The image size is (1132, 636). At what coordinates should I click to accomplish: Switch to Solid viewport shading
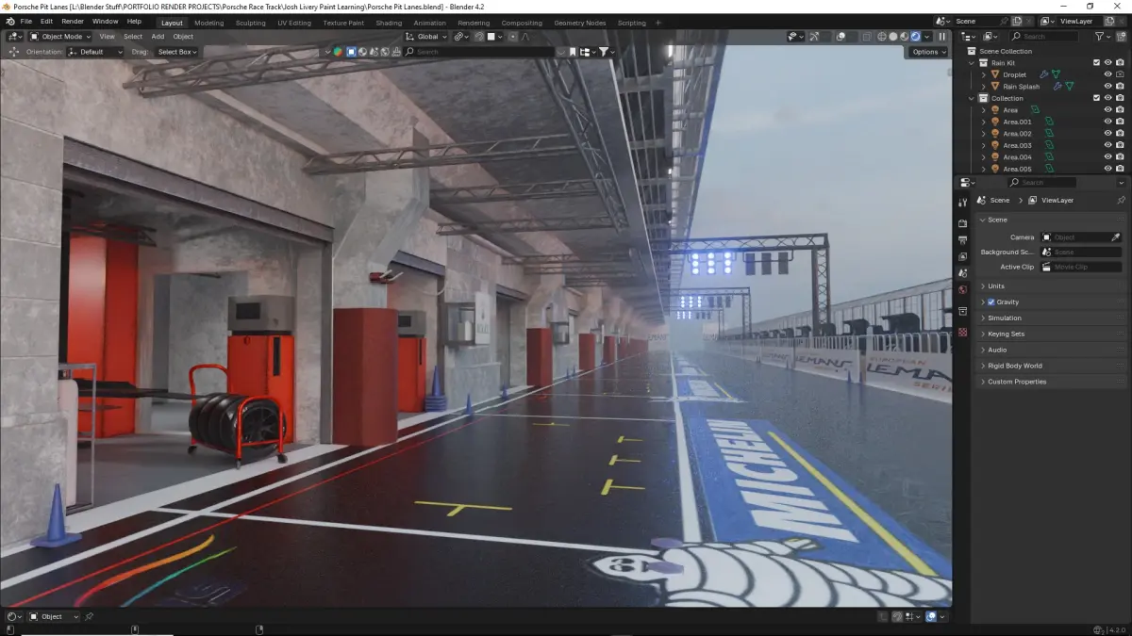click(x=892, y=37)
